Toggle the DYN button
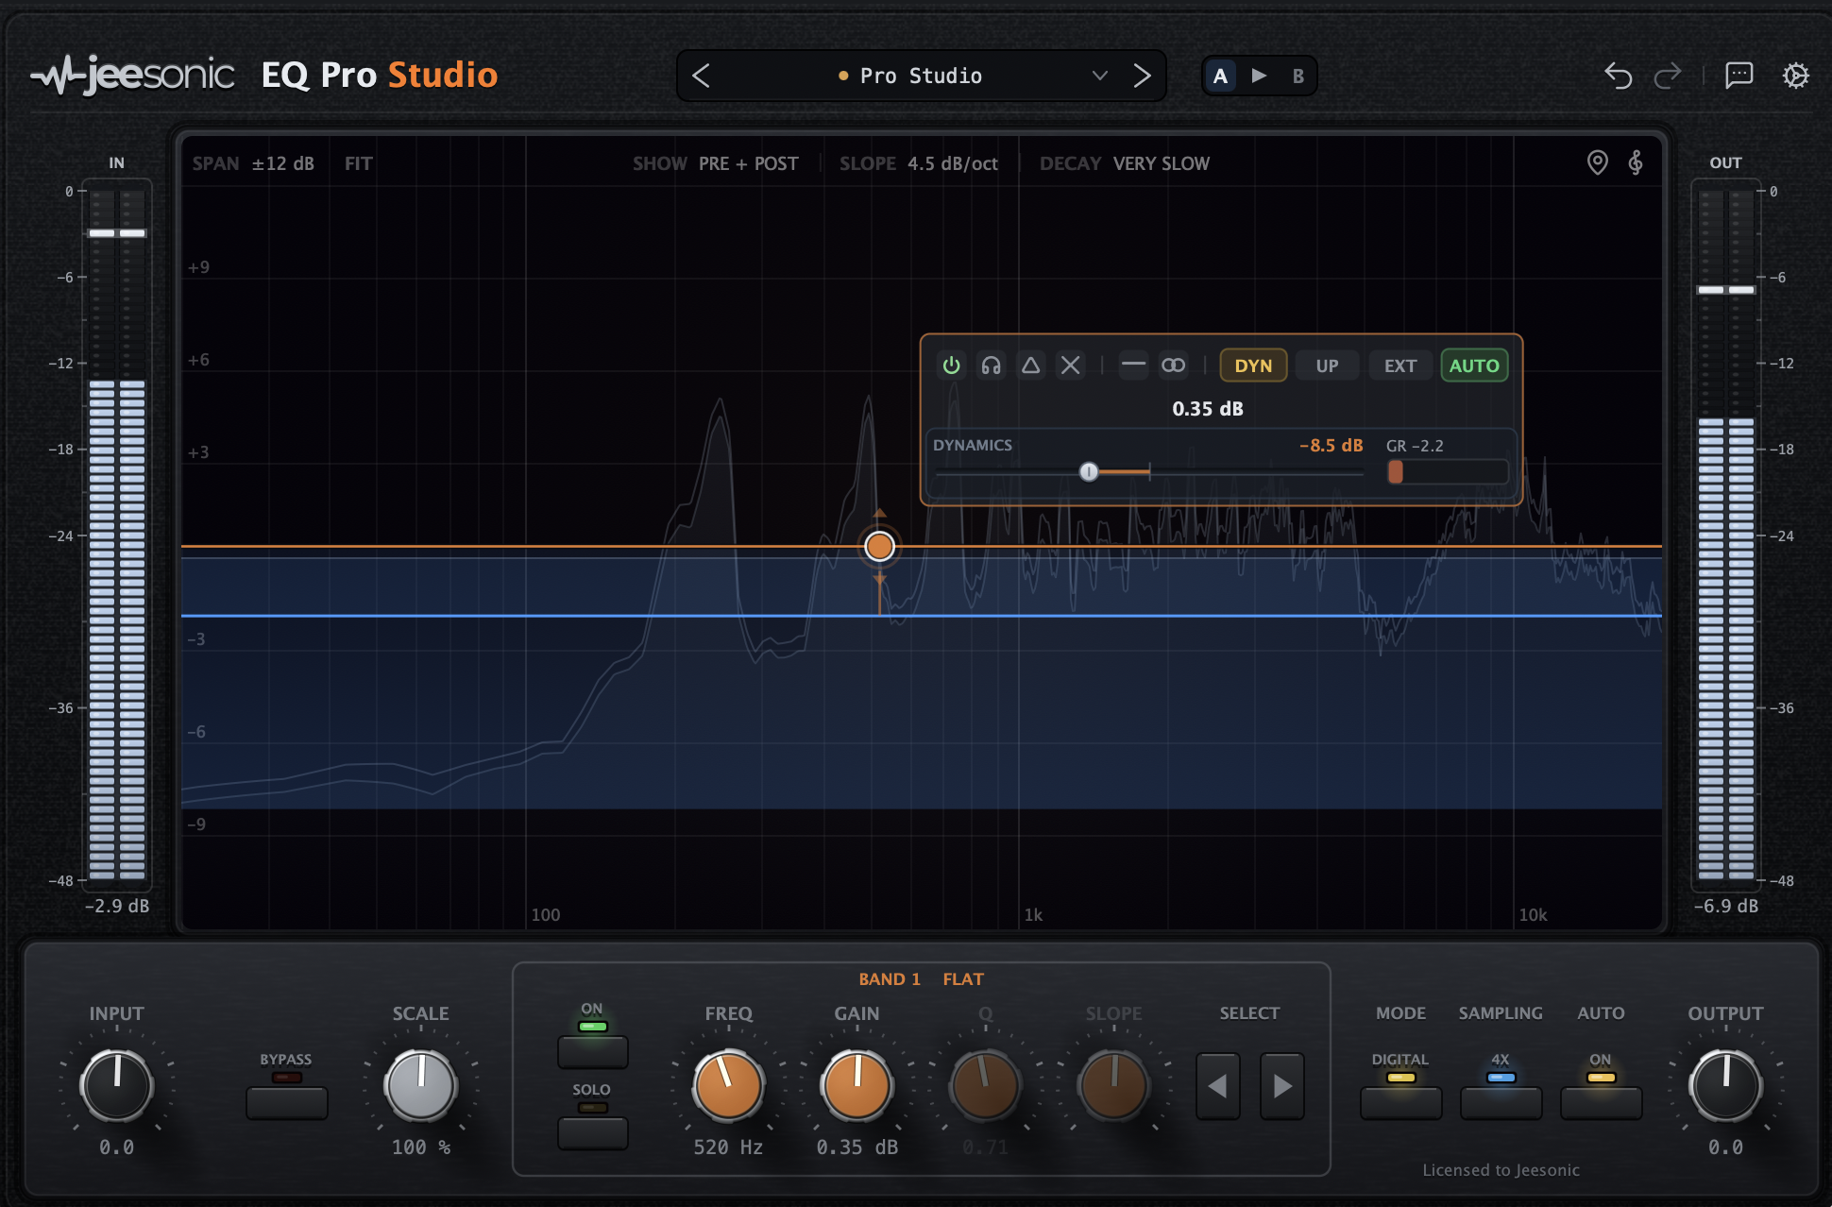Screen dimensions: 1832x1207 pos(1253,365)
